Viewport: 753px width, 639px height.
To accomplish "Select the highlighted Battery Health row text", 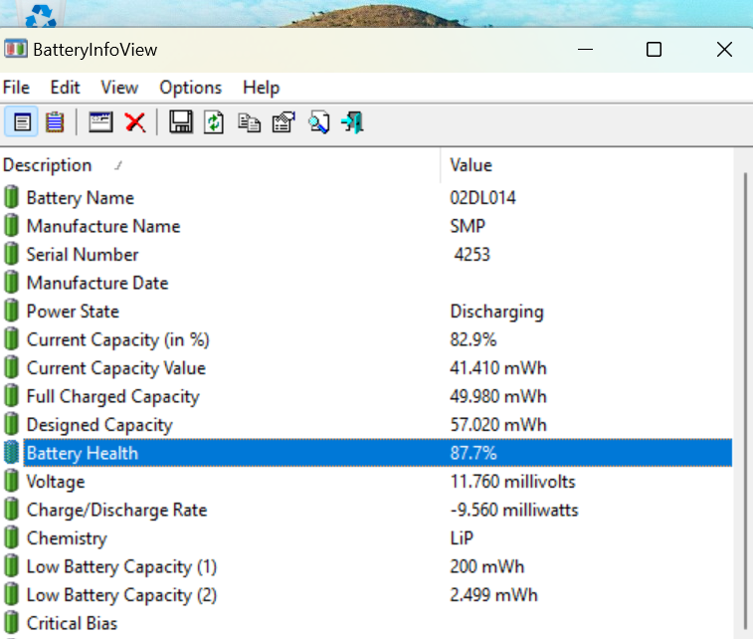I will click(x=83, y=453).
